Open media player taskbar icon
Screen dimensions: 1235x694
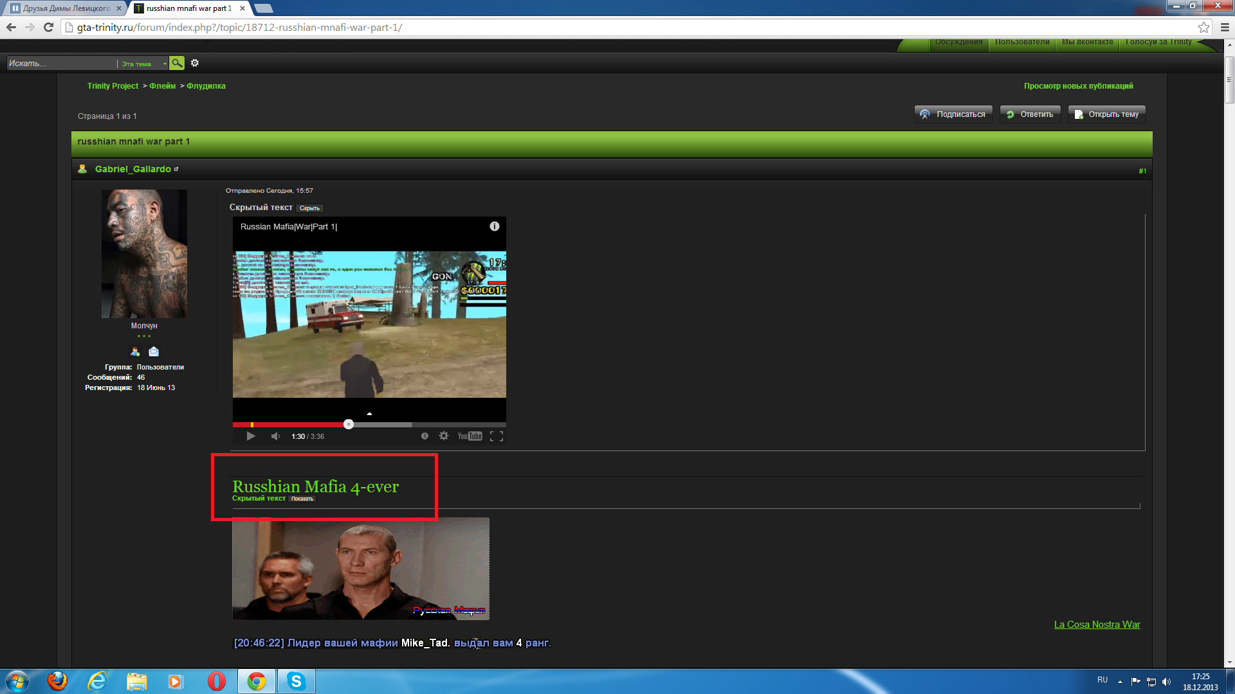point(176,681)
